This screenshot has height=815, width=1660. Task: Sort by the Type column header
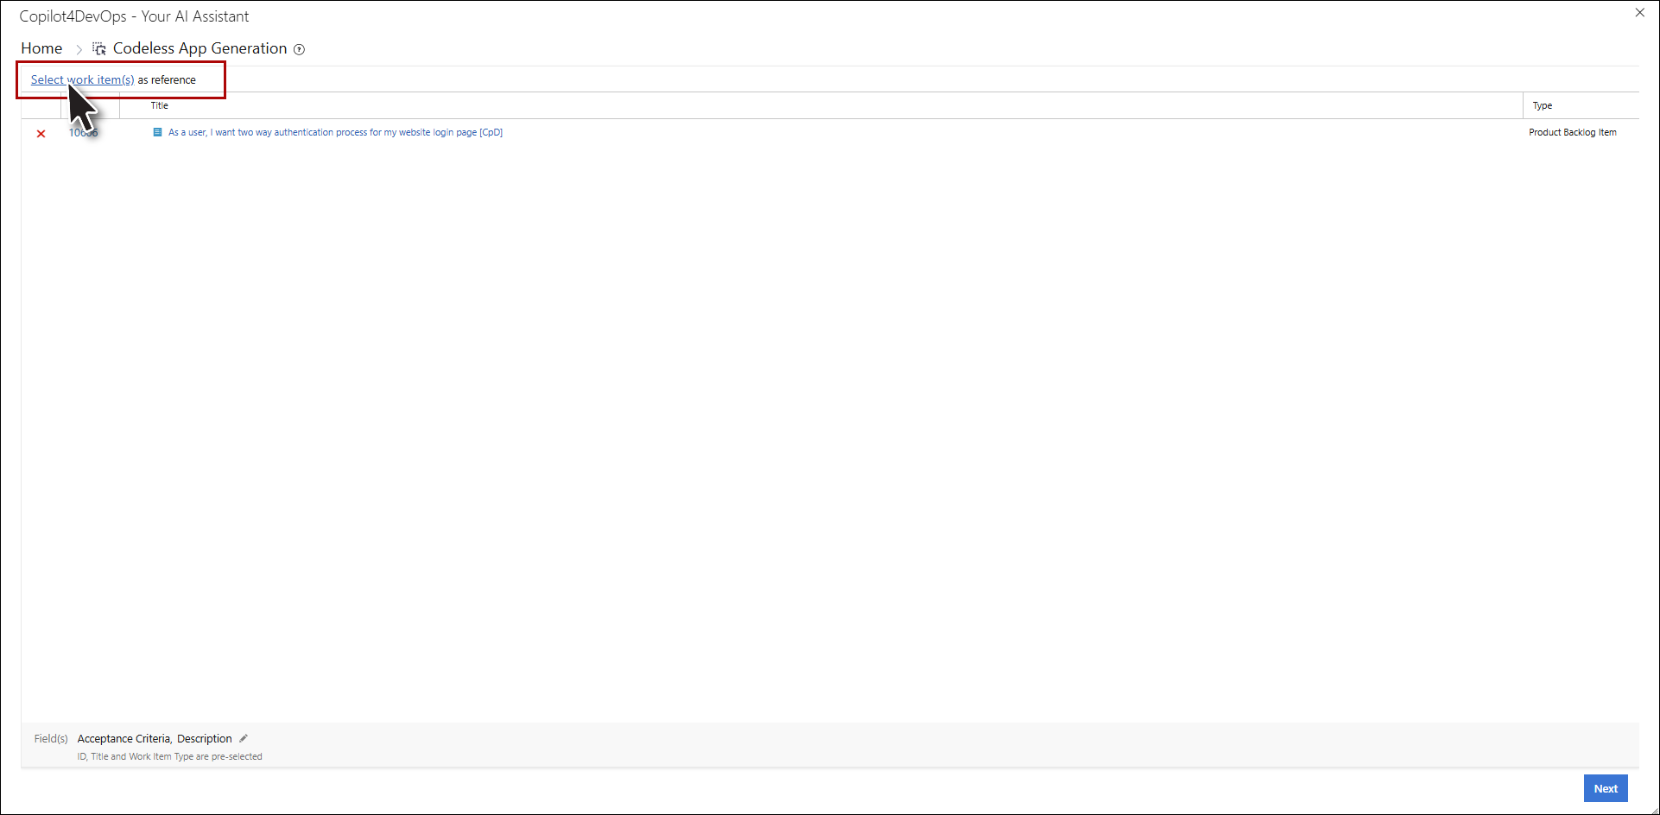coord(1542,105)
